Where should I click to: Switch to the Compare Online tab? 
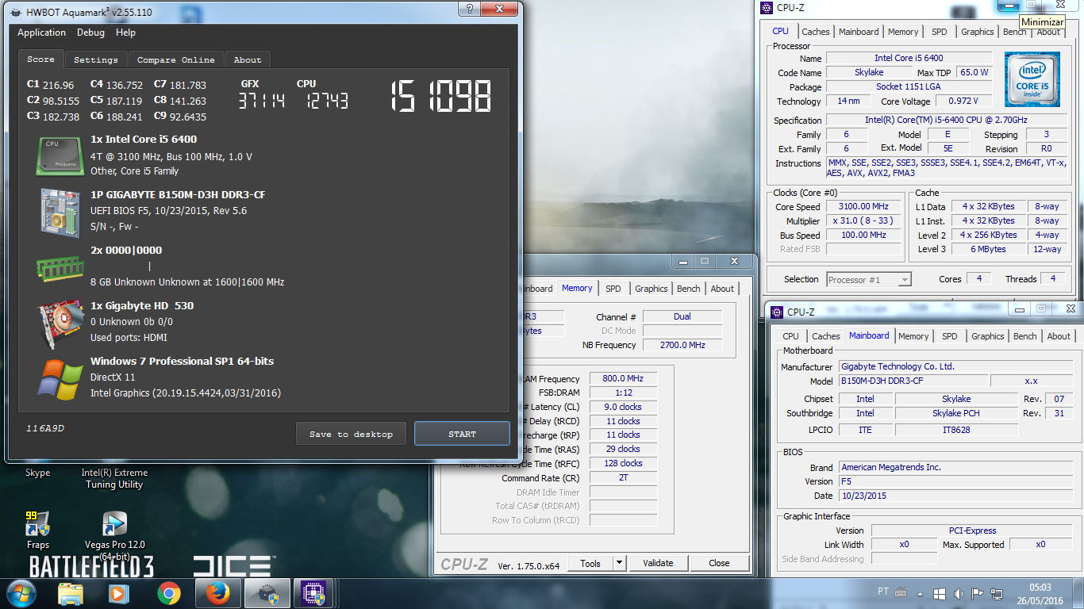[x=176, y=60]
